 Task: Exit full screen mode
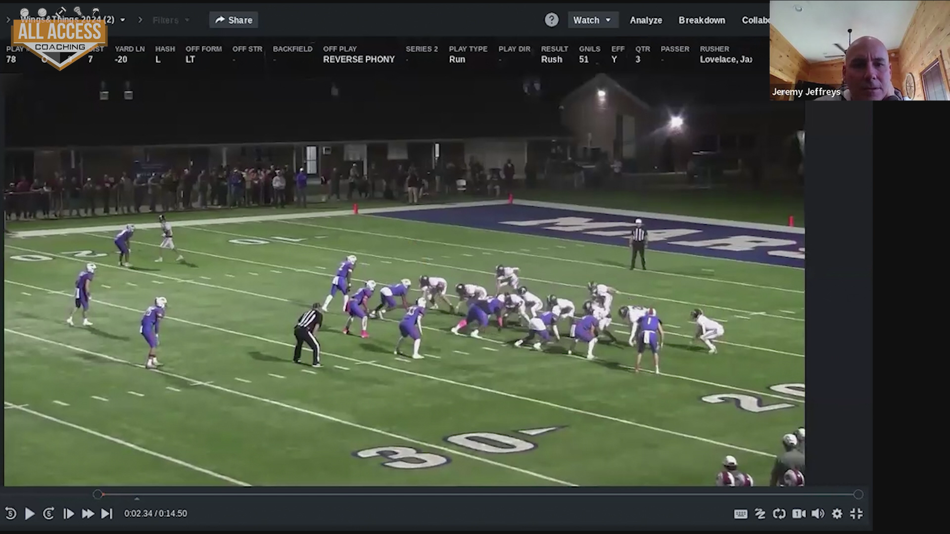coord(856,514)
